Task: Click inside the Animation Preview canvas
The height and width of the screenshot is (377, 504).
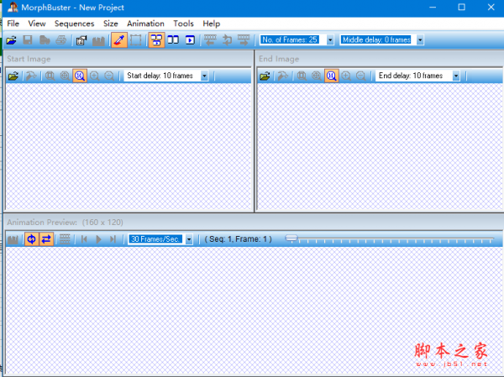Action: coord(255,310)
